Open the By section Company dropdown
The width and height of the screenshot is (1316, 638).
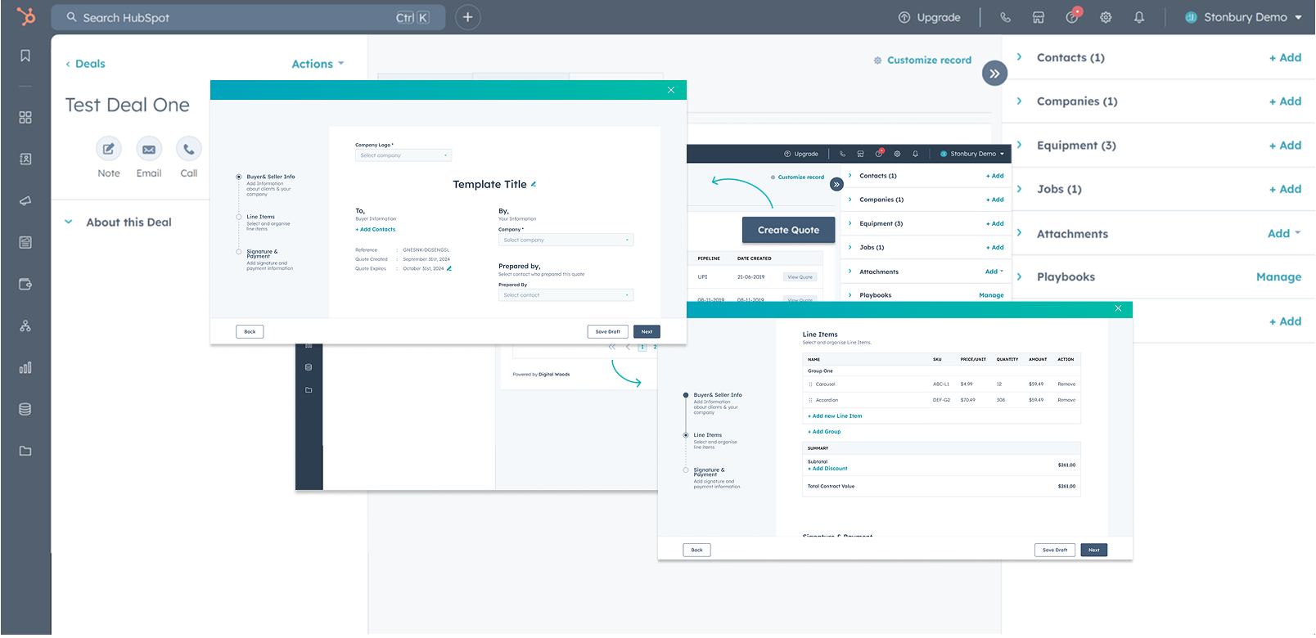tap(566, 240)
